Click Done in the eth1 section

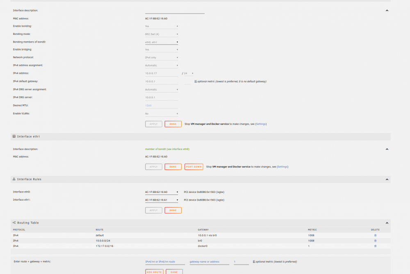click(x=173, y=167)
